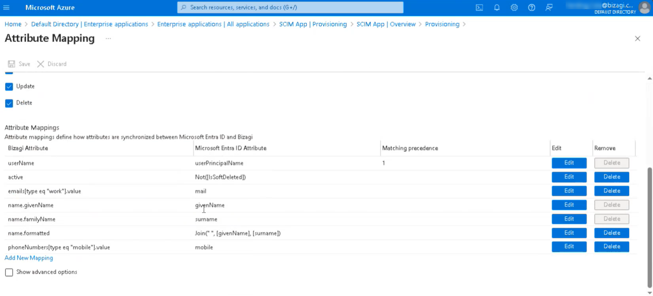Open the Provisioning breadcrumb
Viewport: 653px width, 296px height.
(x=442, y=24)
